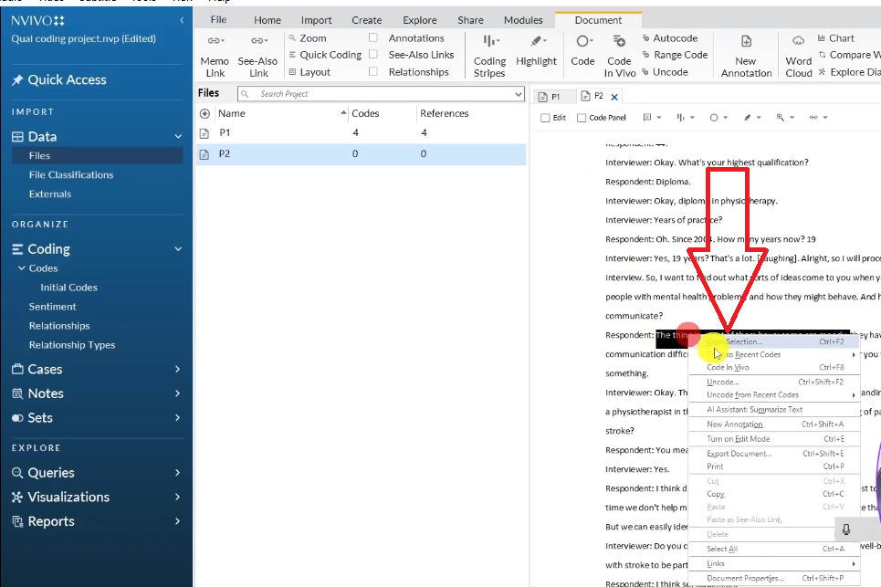Click Autocode in the ribbon

click(x=675, y=38)
